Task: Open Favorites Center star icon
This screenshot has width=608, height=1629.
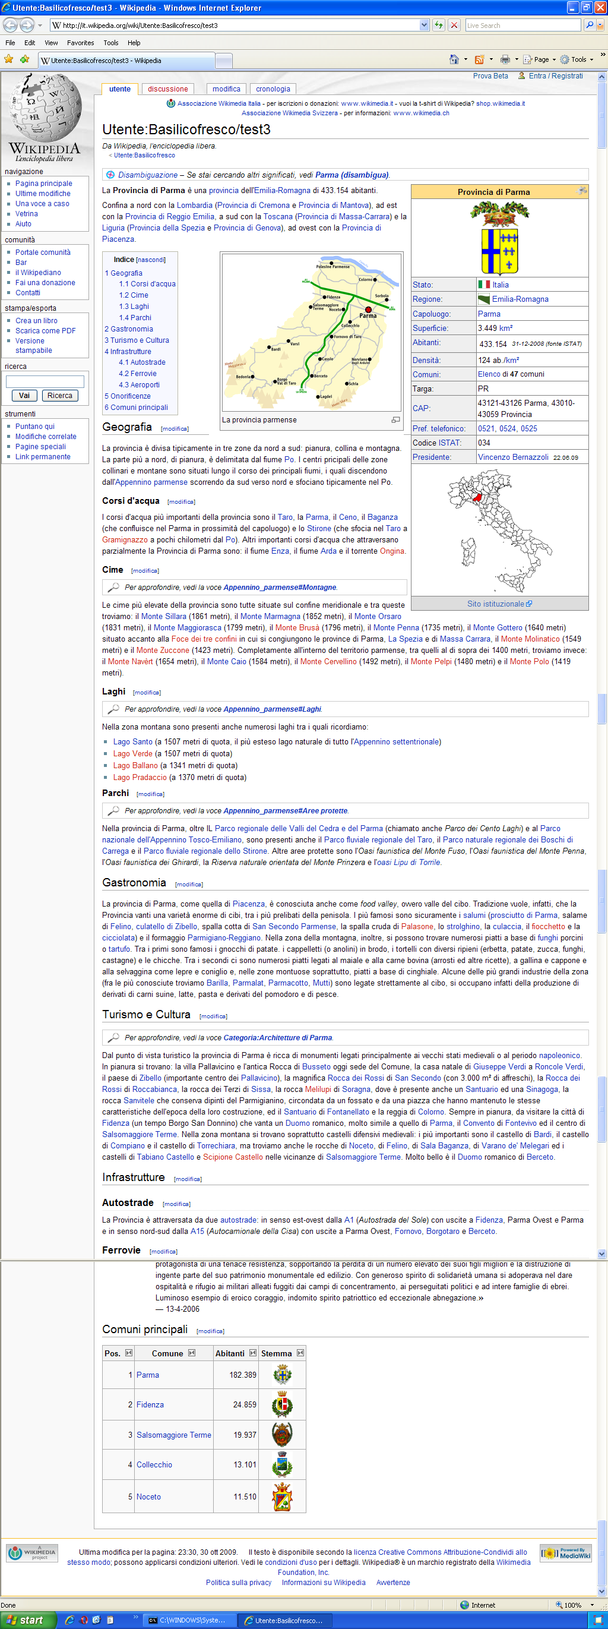Action: coord(9,59)
